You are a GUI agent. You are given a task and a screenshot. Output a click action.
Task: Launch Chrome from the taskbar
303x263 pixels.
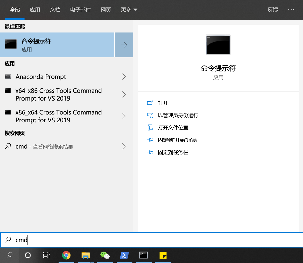tap(66, 255)
